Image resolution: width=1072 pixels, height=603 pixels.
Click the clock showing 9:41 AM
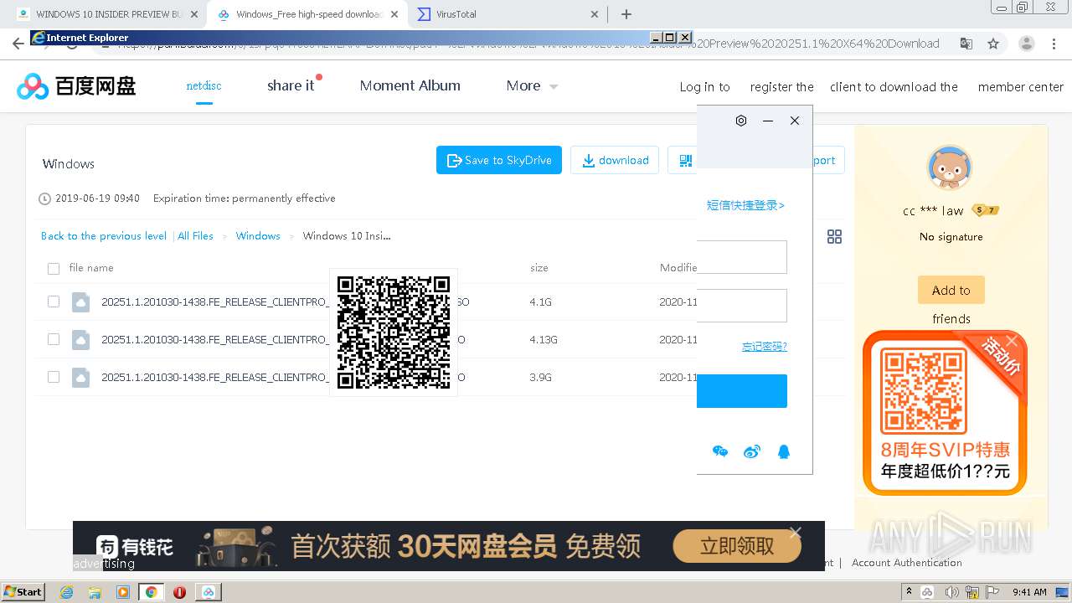(x=1029, y=592)
